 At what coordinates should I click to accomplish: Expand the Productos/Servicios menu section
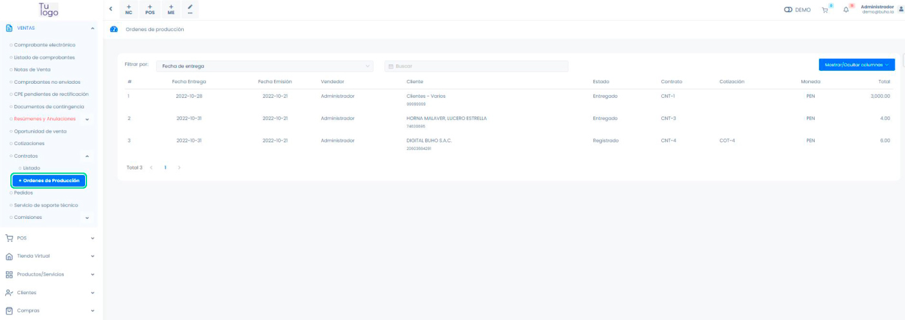(50, 274)
